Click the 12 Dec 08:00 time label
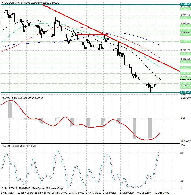This screenshot has height=195, width=191. (162, 193)
